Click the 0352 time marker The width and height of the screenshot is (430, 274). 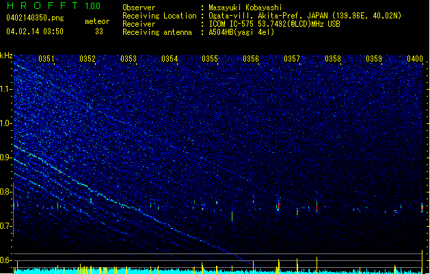(x=88, y=59)
